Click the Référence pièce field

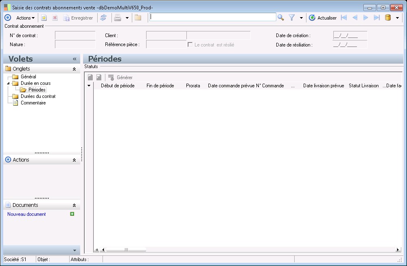pyautogui.click(x=166, y=44)
